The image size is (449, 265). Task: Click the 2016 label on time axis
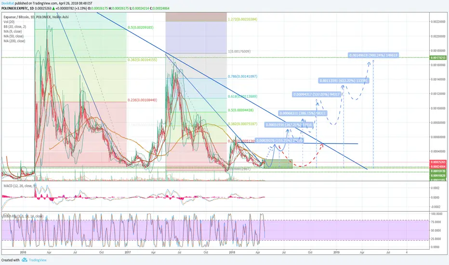click(23, 252)
